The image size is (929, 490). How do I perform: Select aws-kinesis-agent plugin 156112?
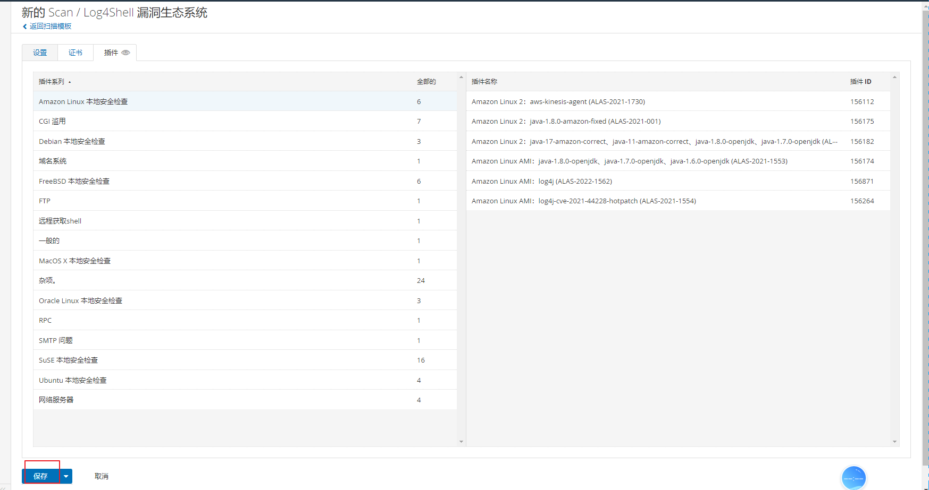click(558, 102)
